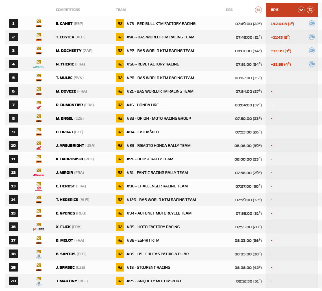Click the yellow R2 badge for Anquety Motorsport

coord(120,281)
